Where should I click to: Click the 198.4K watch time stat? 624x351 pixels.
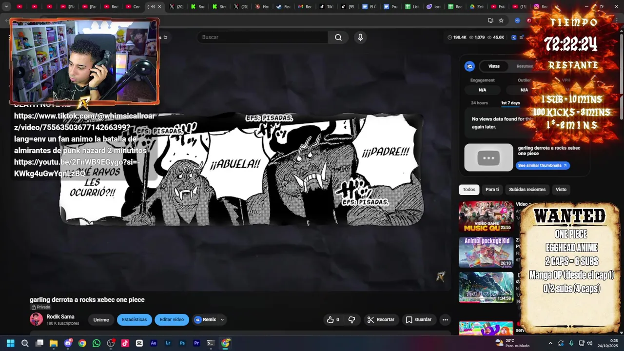(x=457, y=38)
